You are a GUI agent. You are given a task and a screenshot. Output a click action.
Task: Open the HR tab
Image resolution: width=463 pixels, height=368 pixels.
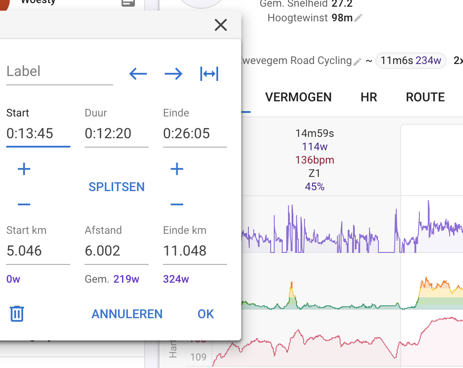(369, 97)
